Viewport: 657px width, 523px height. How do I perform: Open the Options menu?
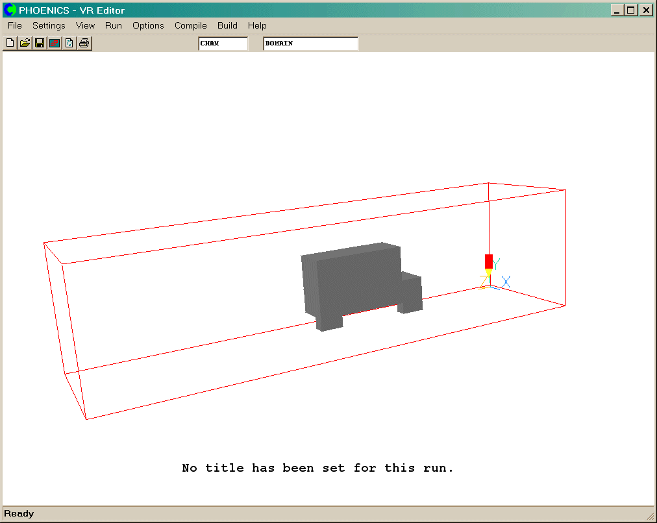tap(148, 26)
